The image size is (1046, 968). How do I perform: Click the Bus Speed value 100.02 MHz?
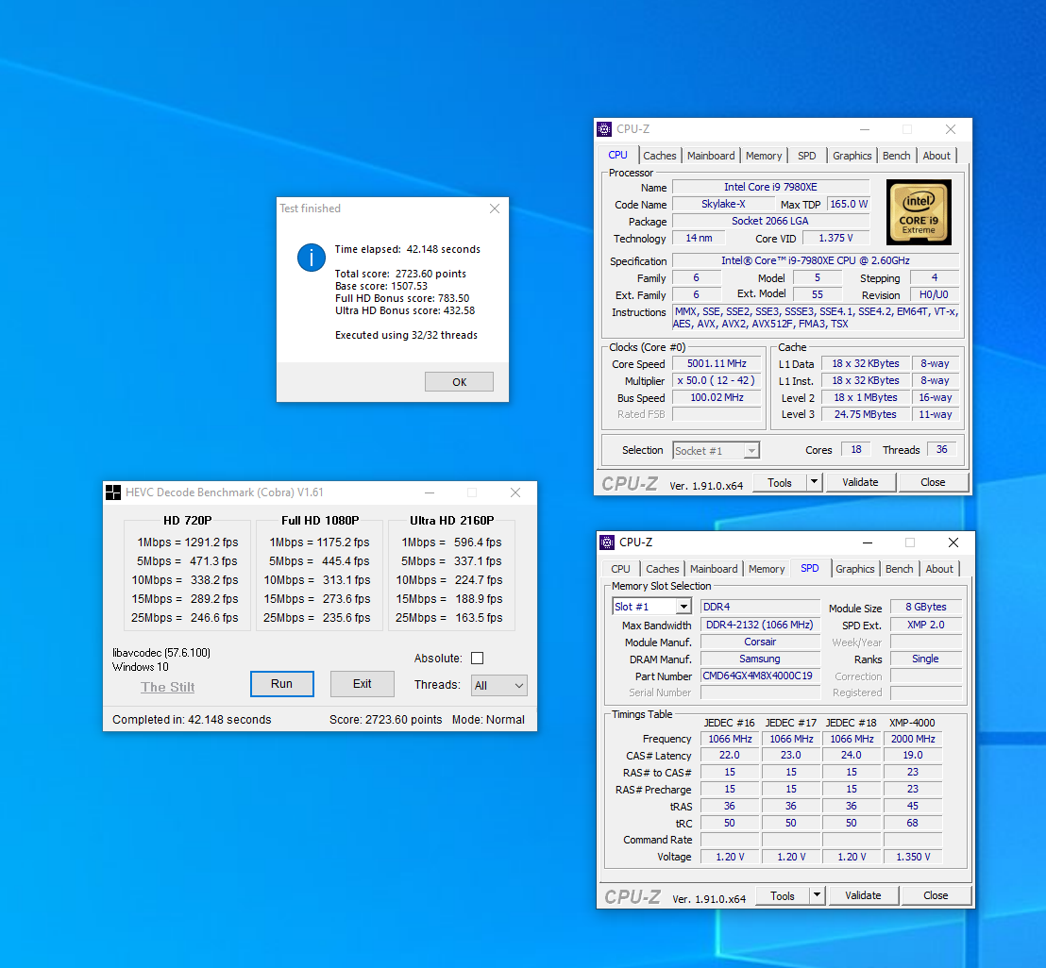(x=717, y=397)
